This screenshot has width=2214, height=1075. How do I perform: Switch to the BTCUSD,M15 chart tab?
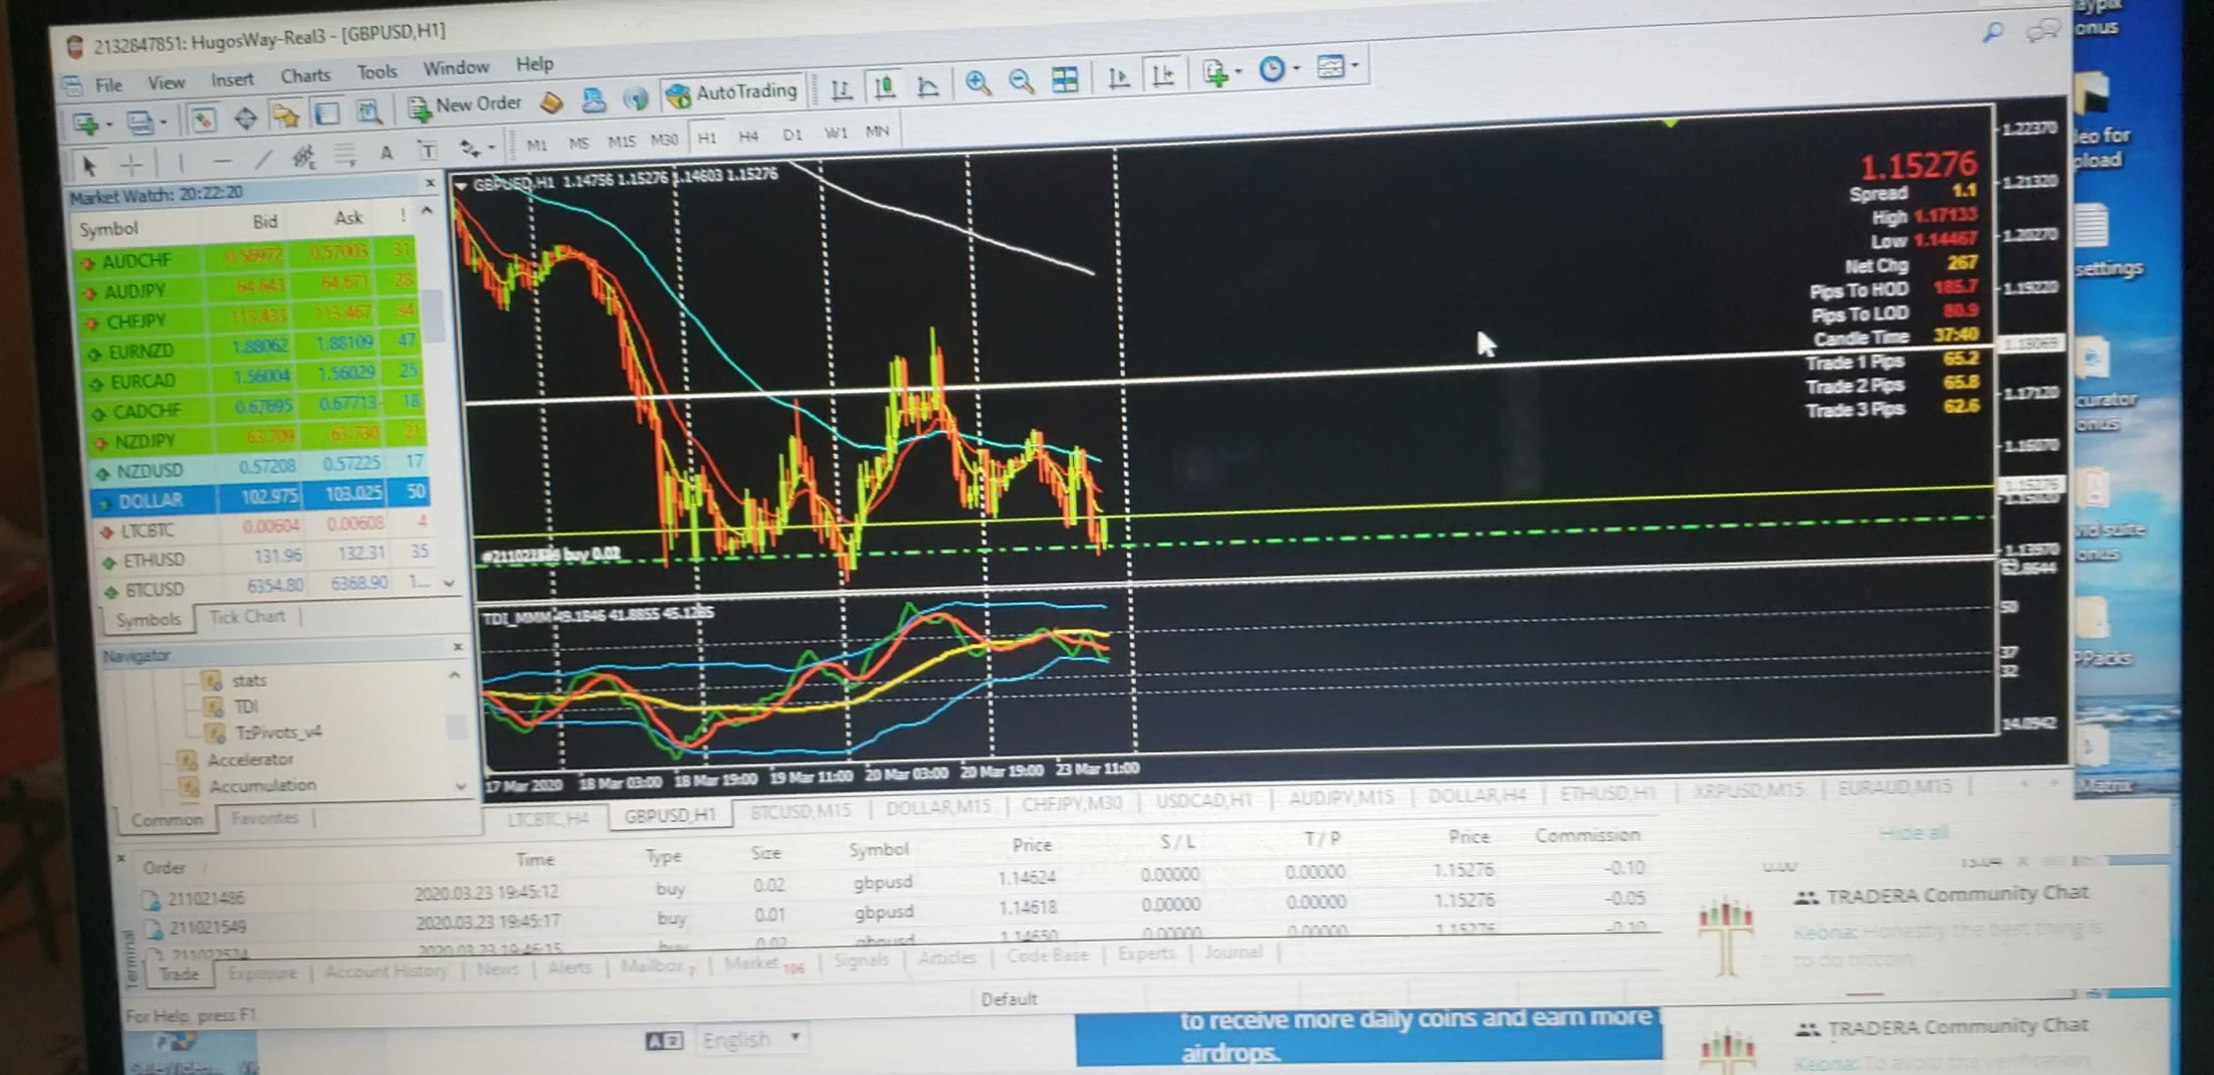(800, 811)
